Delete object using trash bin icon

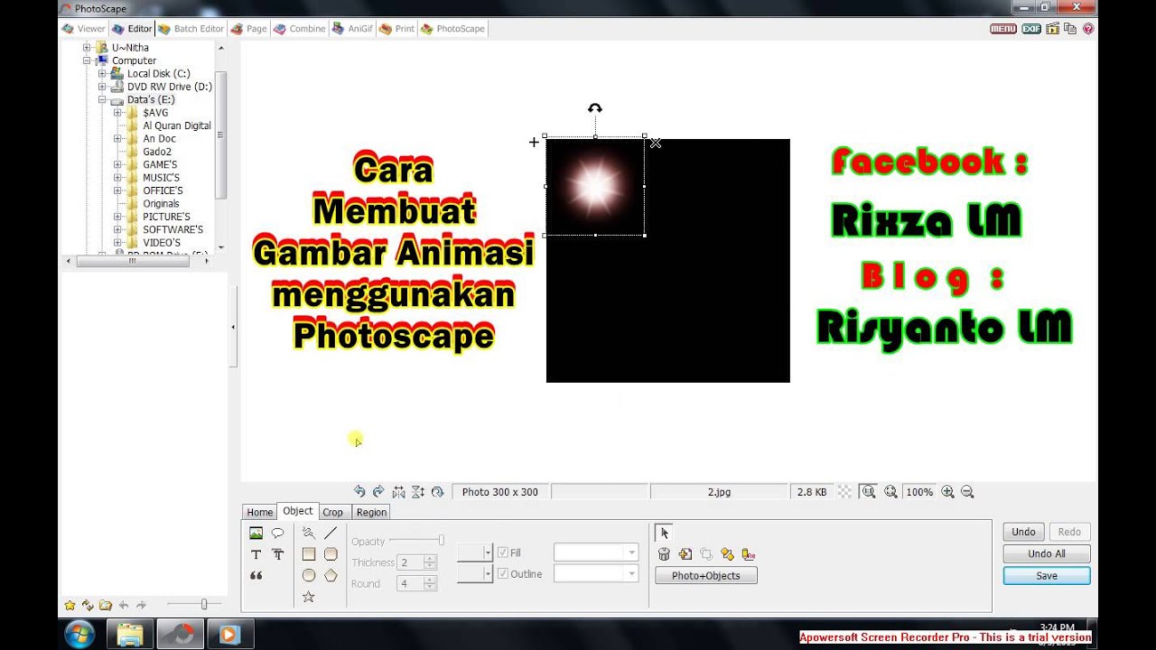click(x=664, y=554)
